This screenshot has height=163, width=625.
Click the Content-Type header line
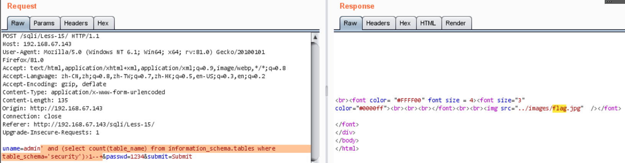click(84, 92)
